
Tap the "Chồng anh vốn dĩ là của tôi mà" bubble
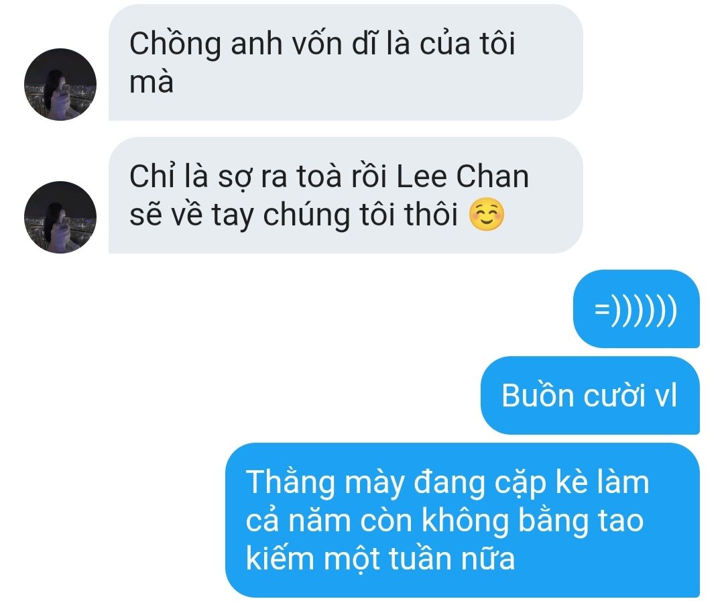pos(345,62)
